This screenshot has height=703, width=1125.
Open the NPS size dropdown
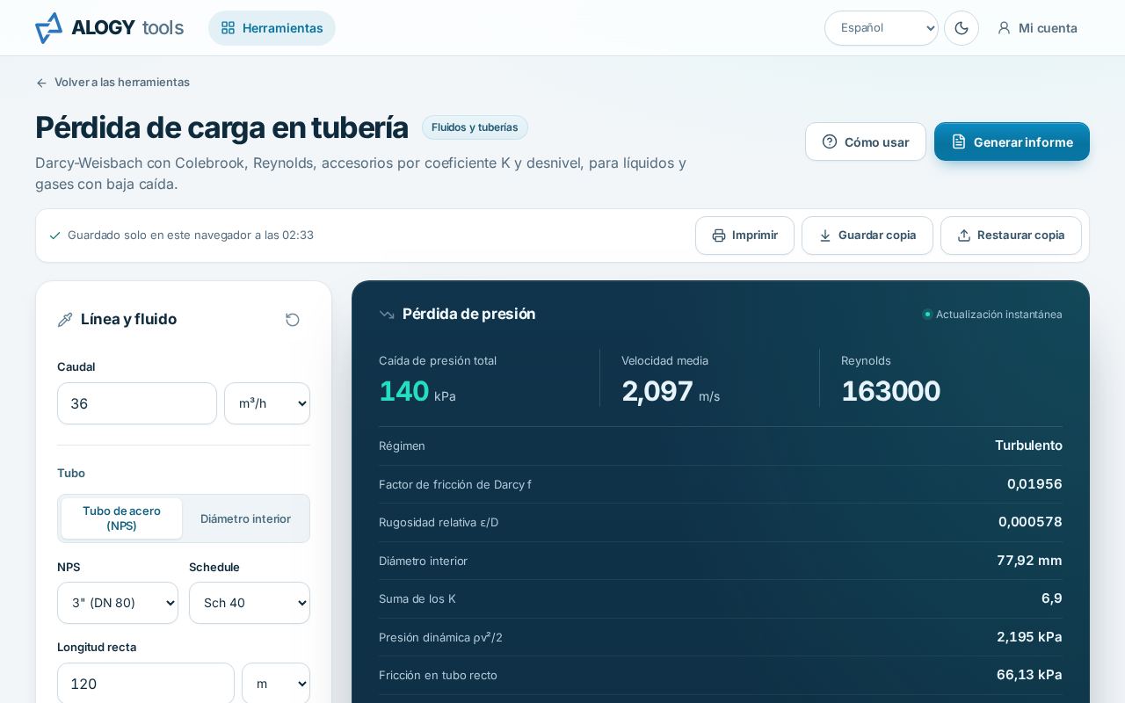point(118,603)
